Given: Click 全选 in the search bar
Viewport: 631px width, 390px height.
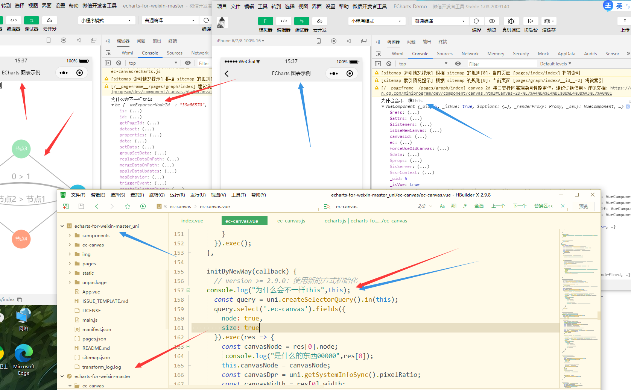Looking at the screenshot, I should pyautogui.click(x=479, y=206).
